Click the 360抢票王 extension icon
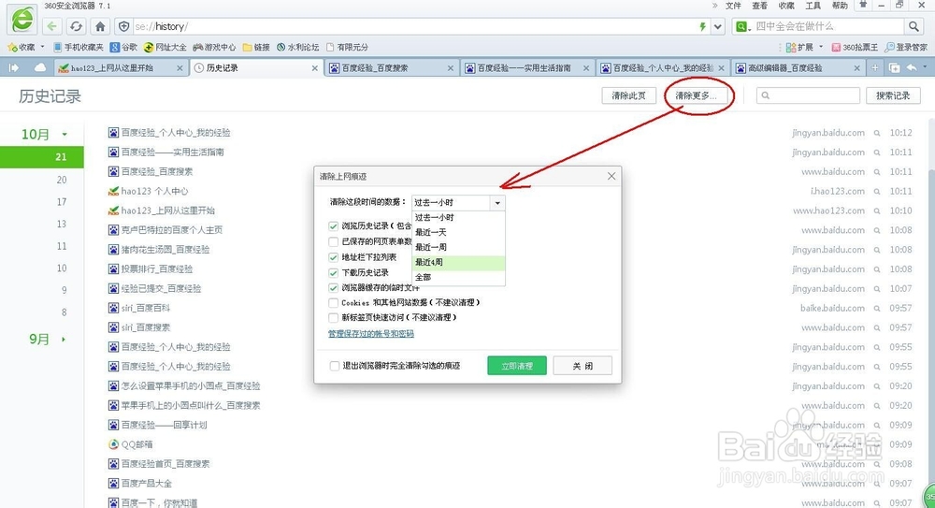Image resolution: width=935 pixels, height=508 pixels. click(856, 47)
